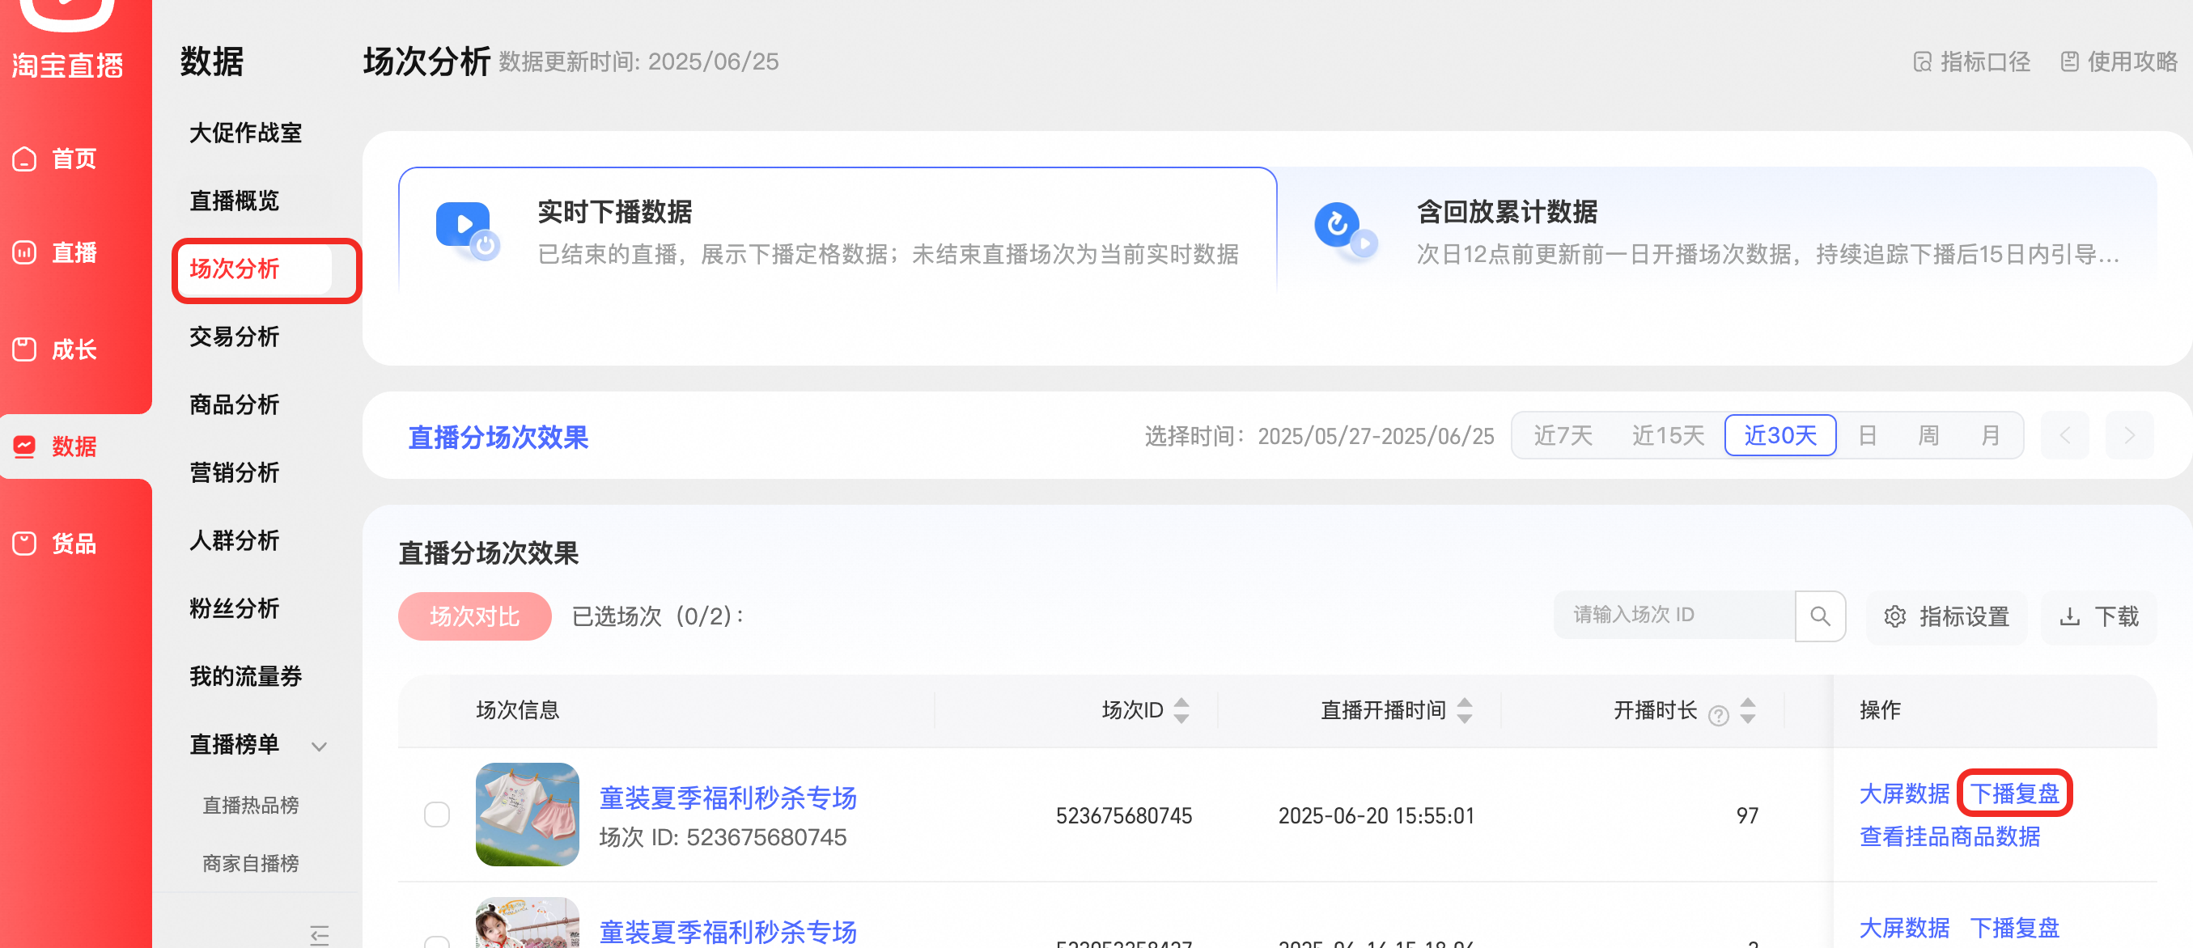Open 直播概览 menu item
2193x948 pixels.
(x=234, y=201)
